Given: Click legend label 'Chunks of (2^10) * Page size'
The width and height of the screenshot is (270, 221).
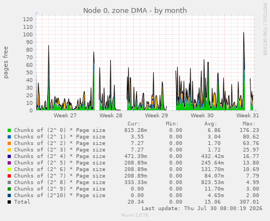Looking at the screenshot, I should click(60, 195).
